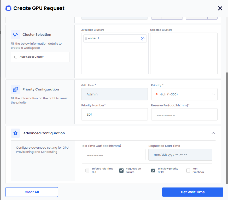Click the Advanced Configuration gear icon
Viewport: 228px width, 200px height.
pyautogui.click(x=15, y=133)
